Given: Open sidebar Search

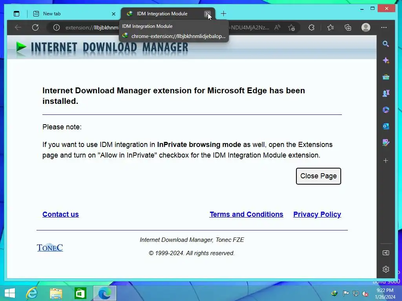Looking at the screenshot, I should point(386,44).
